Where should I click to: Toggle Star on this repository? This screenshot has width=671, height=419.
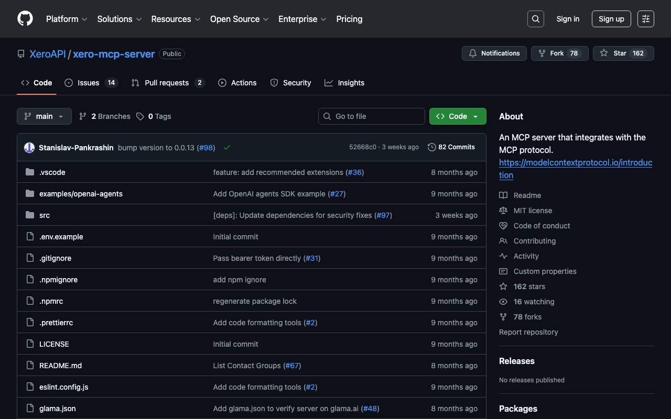614,53
